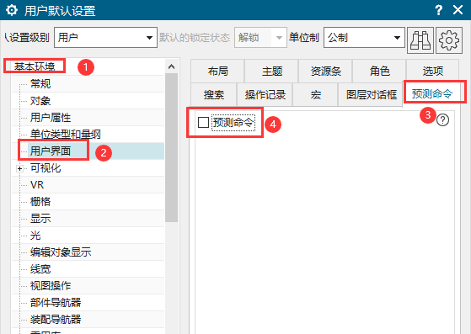Viewport: 471px width, 334px height.
Task: Select the 基本环境 tree root
Action: pos(35,66)
